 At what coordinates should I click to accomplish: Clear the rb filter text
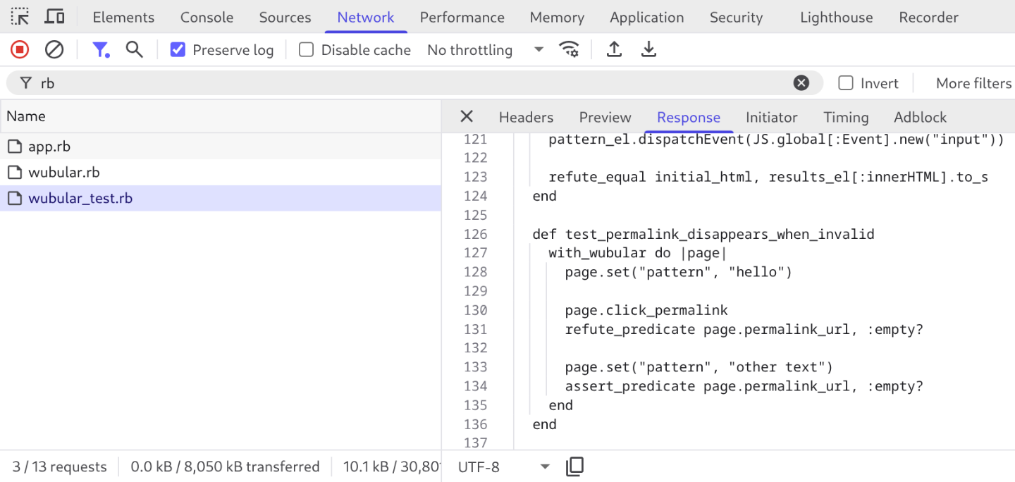click(x=801, y=83)
